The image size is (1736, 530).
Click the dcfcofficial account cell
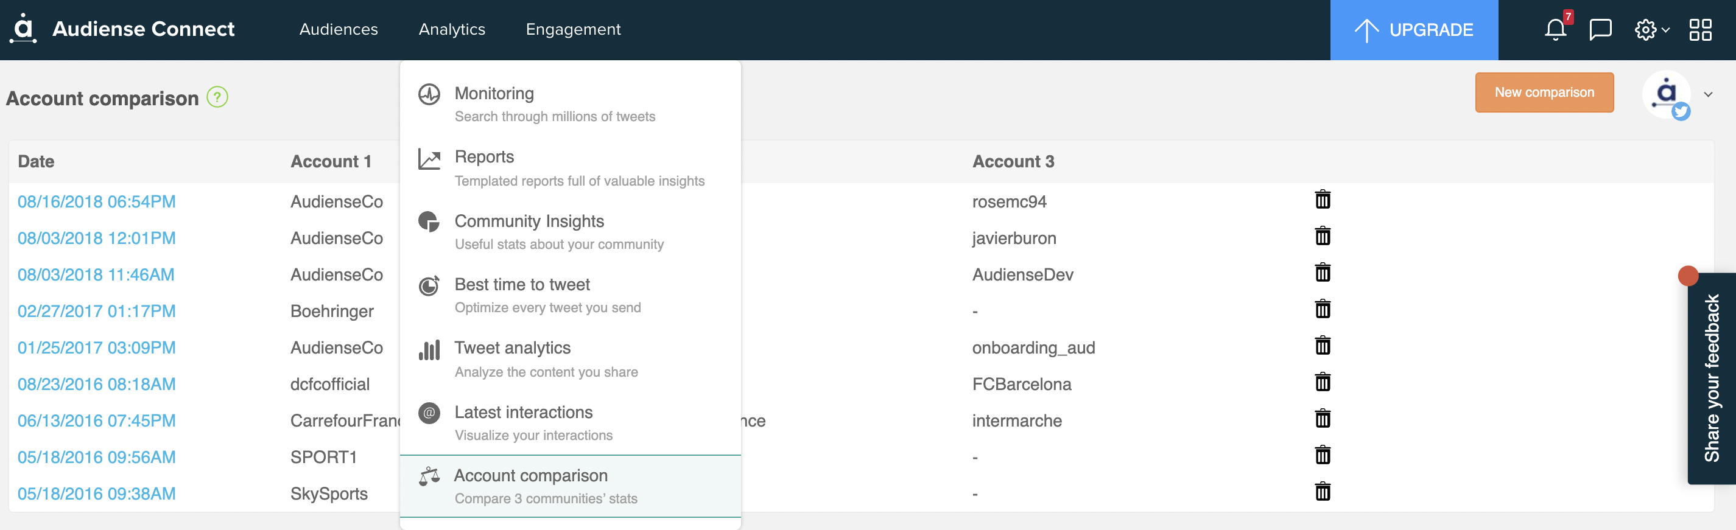[330, 384]
